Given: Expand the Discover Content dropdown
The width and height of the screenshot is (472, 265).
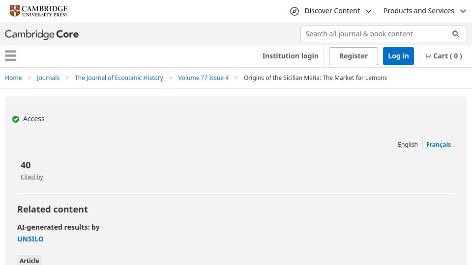Looking at the screenshot, I should click(338, 11).
